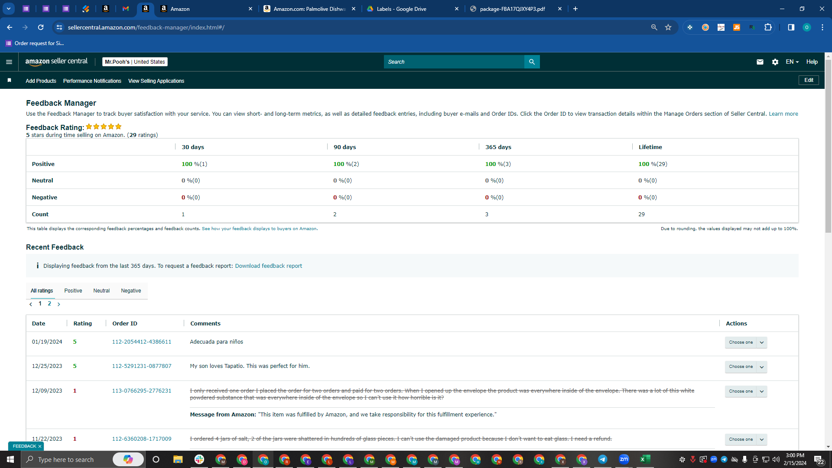Viewport: 832px width, 468px height.
Task: Open a new browser tab
Action: click(575, 9)
